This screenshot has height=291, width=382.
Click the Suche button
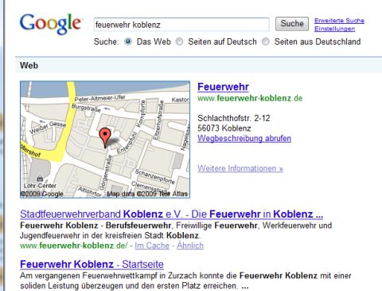292,24
